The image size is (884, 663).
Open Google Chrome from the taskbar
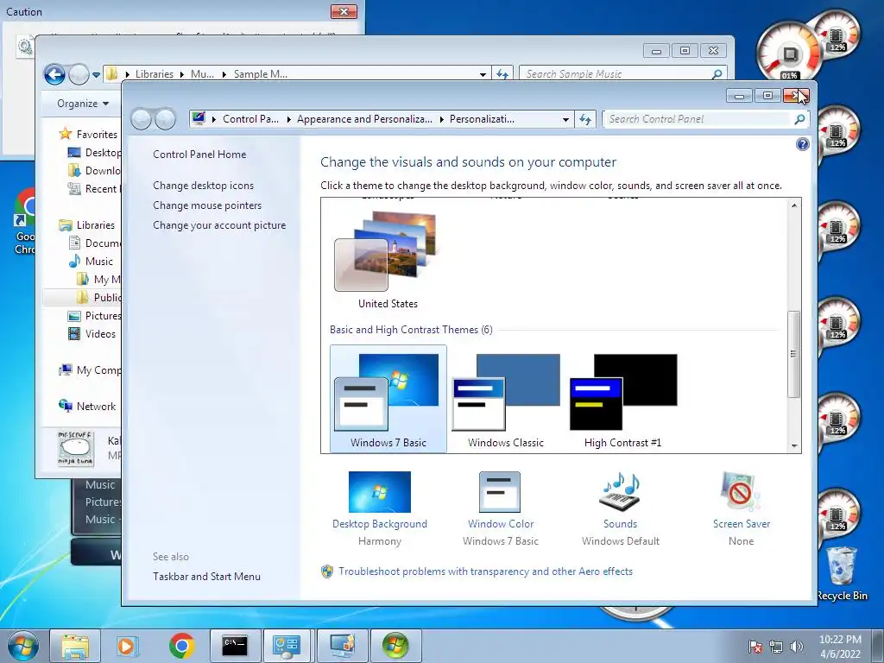[181, 646]
